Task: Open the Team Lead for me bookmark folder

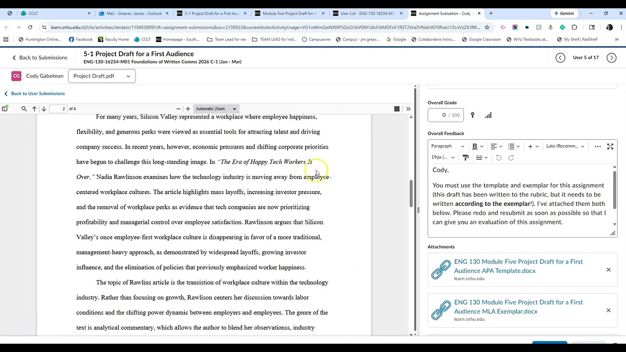Action: (226, 39)
